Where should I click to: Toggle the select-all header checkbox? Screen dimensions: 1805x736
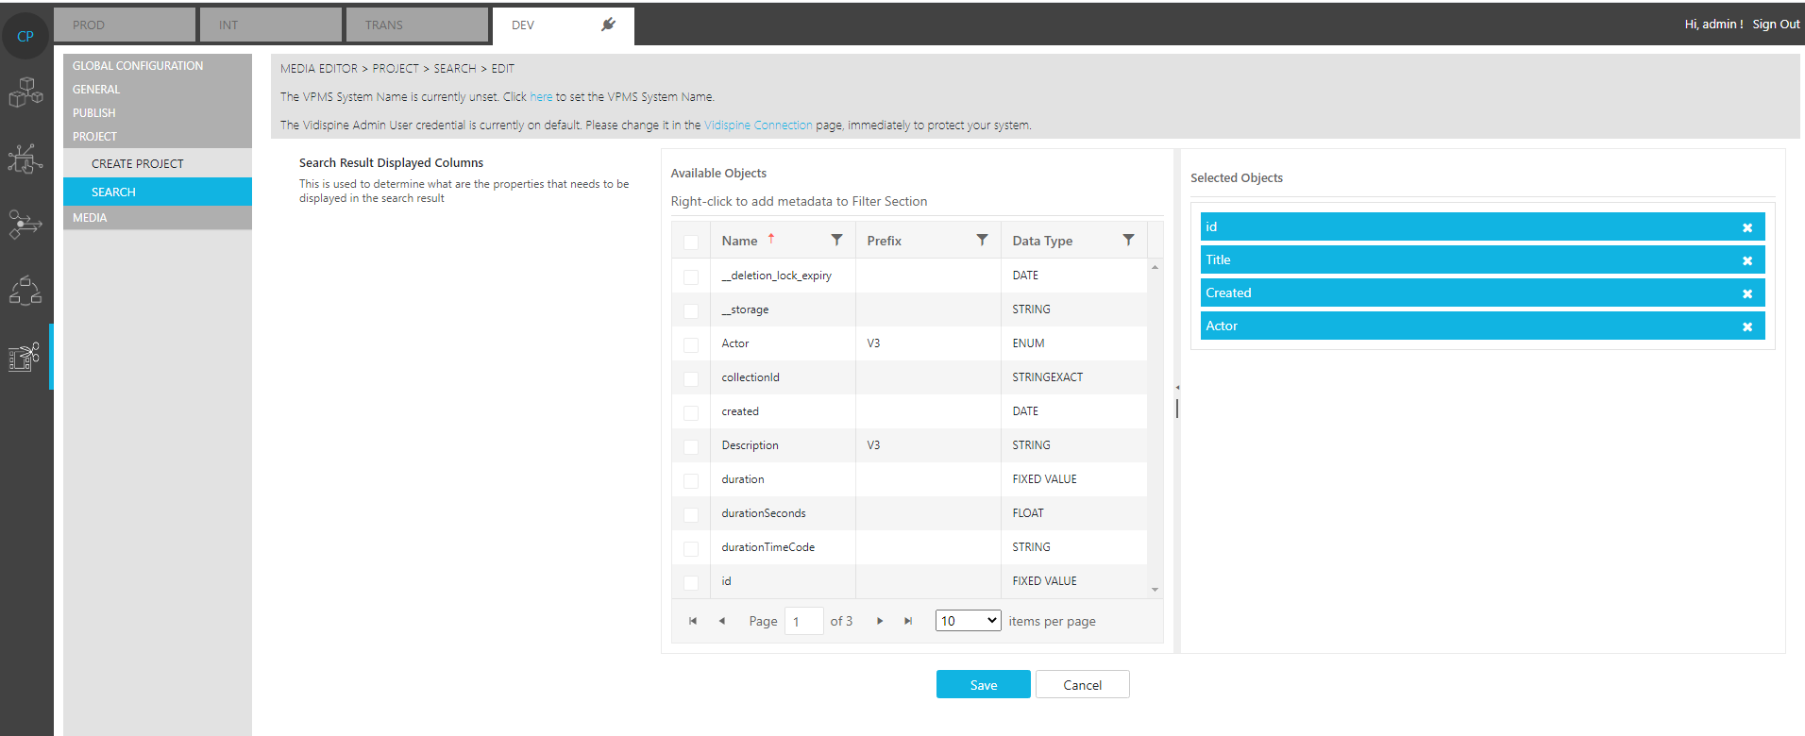pyautogui.click(x=691, y=242)
